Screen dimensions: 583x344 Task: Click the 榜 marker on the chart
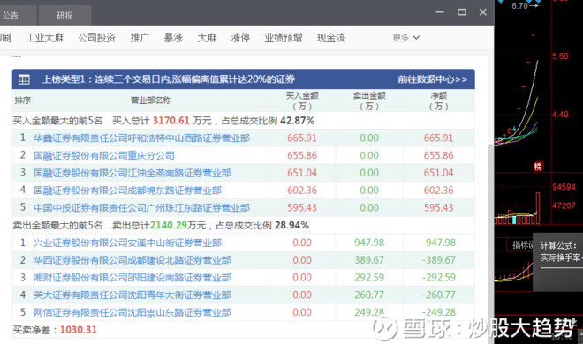(x=538, y=166)
